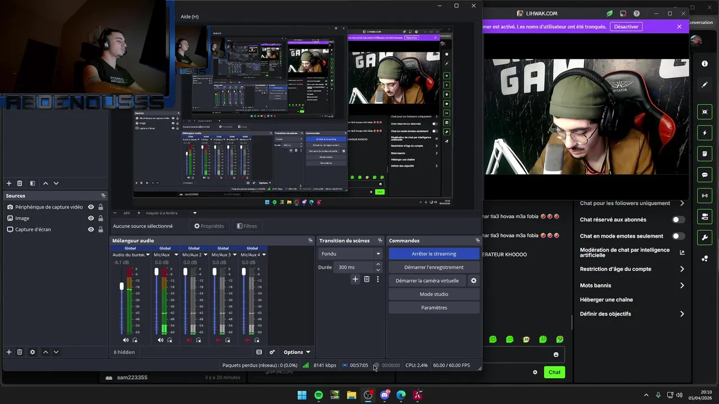Enable Chat en mode emotes seulement switch
This screenshot has height=404, width=719.
[679, 236]
